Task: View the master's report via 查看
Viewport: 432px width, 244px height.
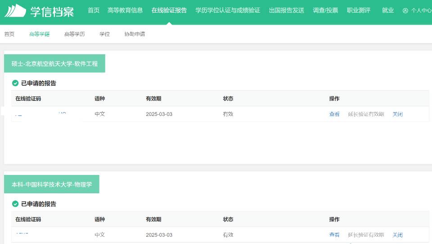Action: [x=334, y=114]
